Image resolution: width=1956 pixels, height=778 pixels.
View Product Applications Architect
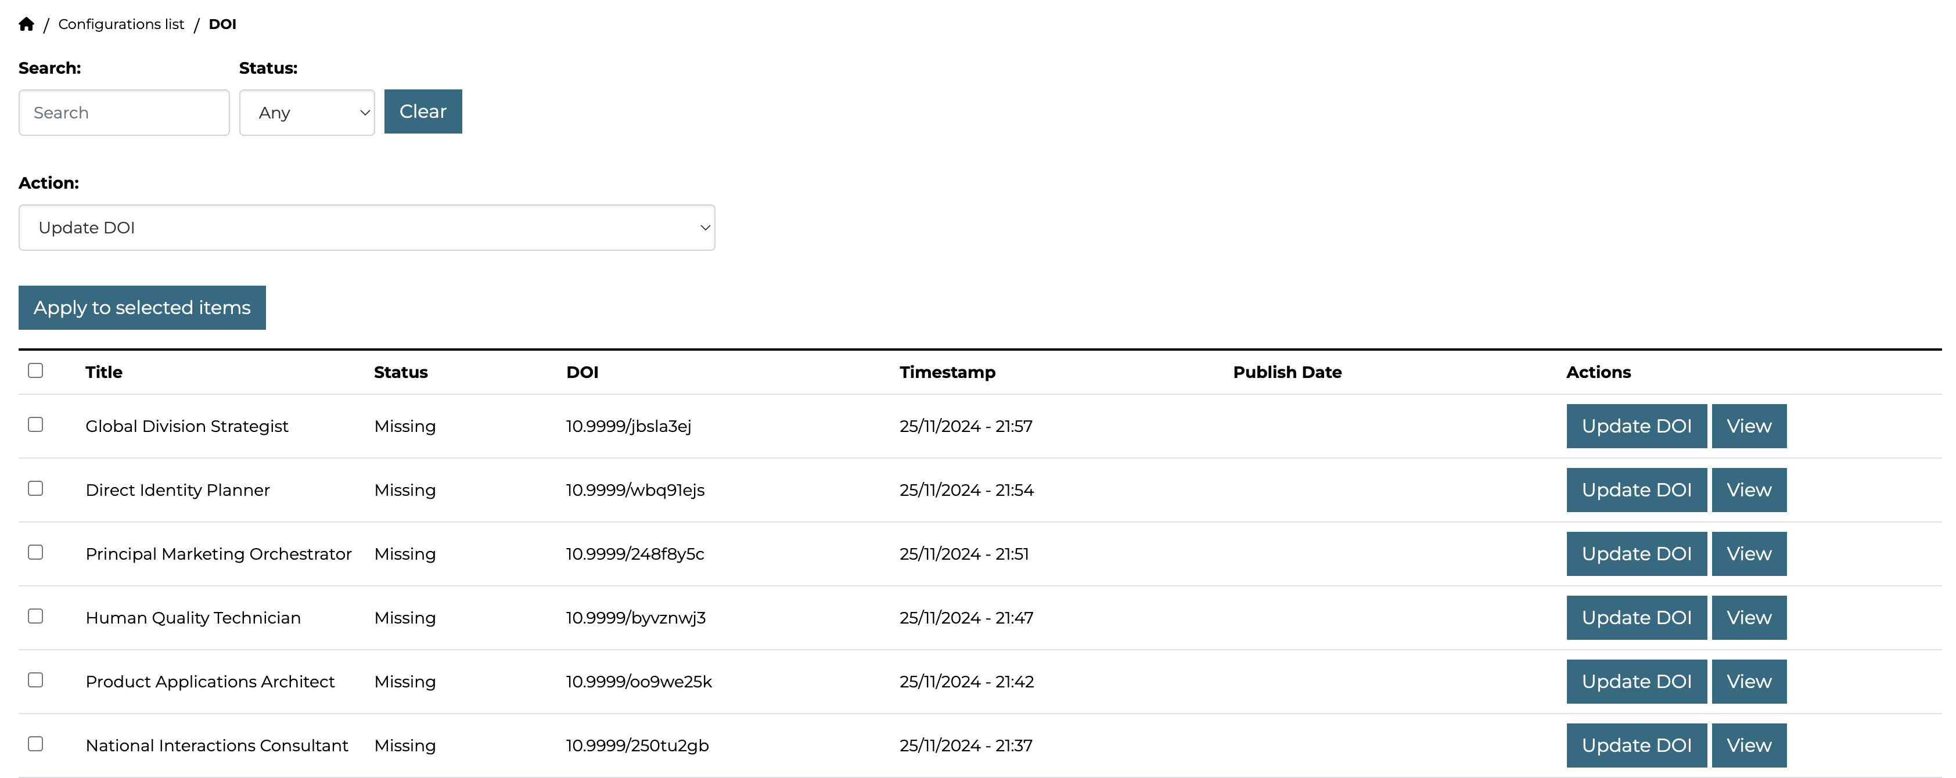point(1749,681)
